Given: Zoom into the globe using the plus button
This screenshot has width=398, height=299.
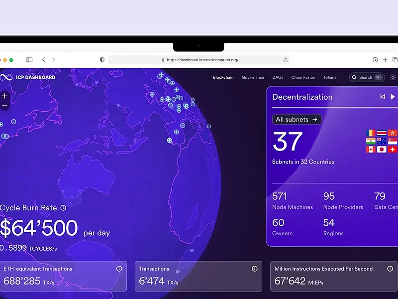Looking at the screenshot, I should 4,95.
